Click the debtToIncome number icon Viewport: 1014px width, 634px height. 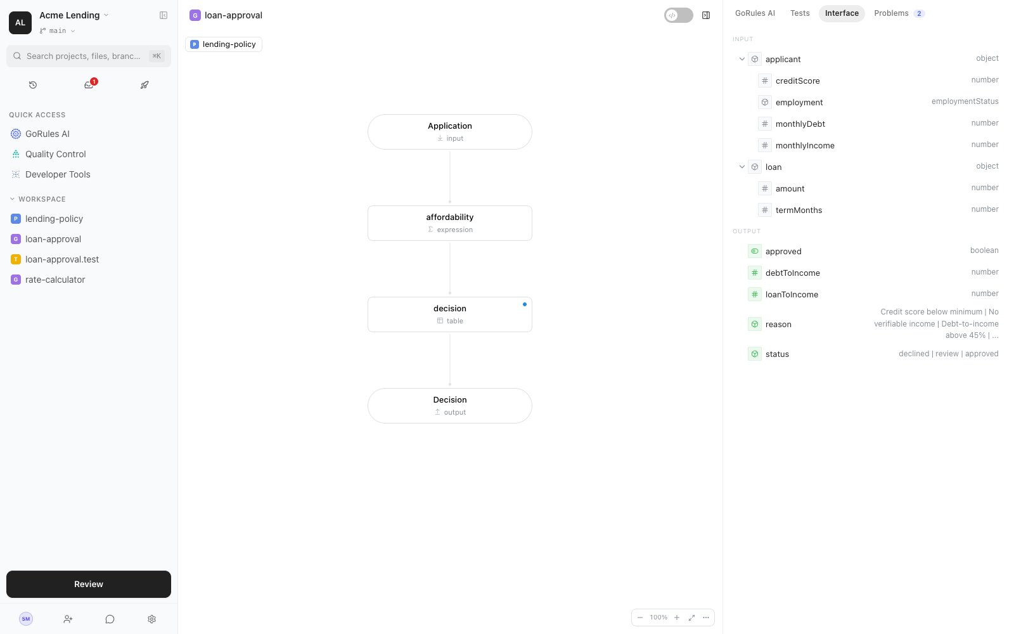coord(755,273)
